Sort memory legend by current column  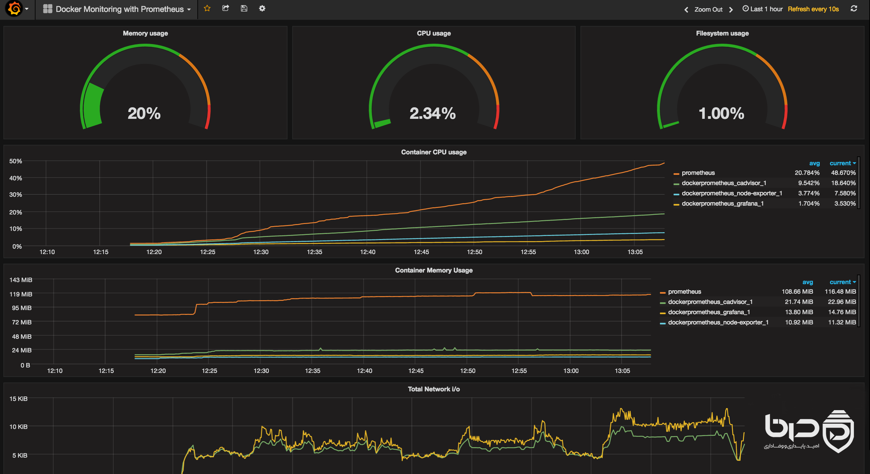843,282
